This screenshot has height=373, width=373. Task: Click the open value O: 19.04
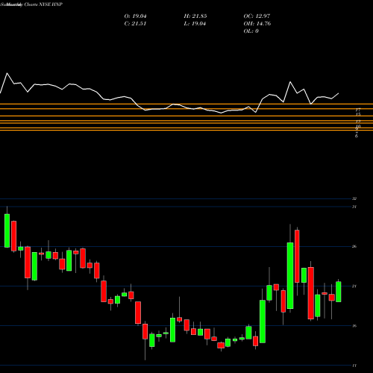coord(135,16)
